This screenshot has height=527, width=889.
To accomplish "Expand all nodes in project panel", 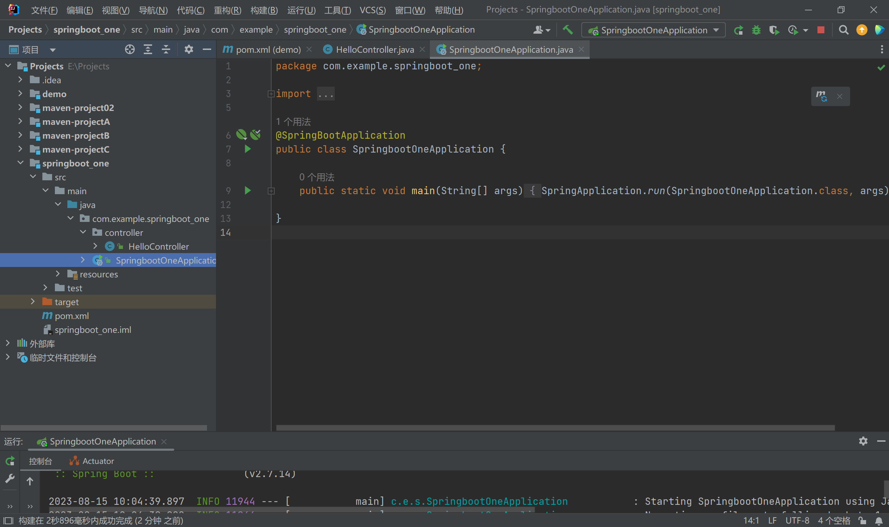I will pos(148,49).
